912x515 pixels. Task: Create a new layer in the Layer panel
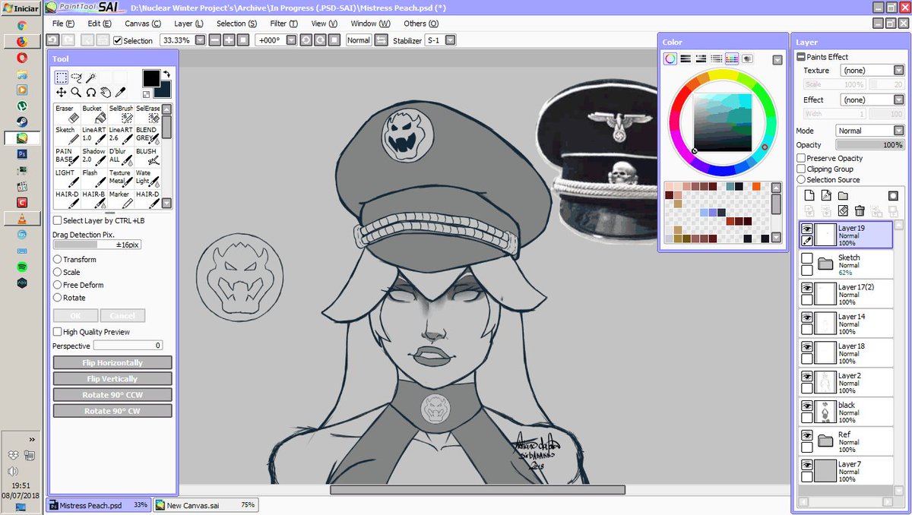[x=809, y=195]
